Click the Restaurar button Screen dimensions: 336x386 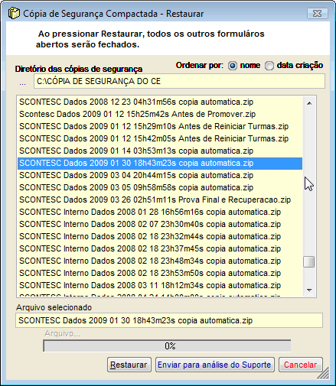coord(129,365)
